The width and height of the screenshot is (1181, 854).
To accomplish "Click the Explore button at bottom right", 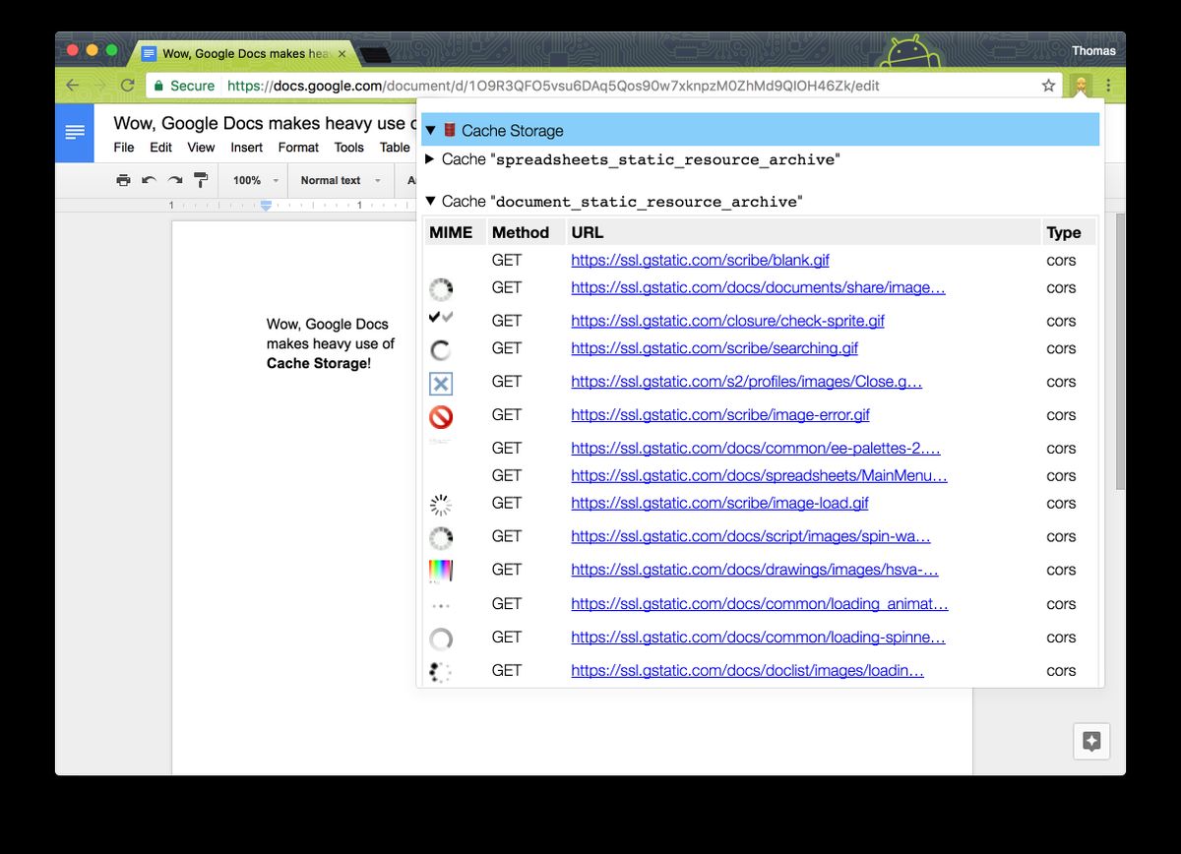I will (1091, 742).
